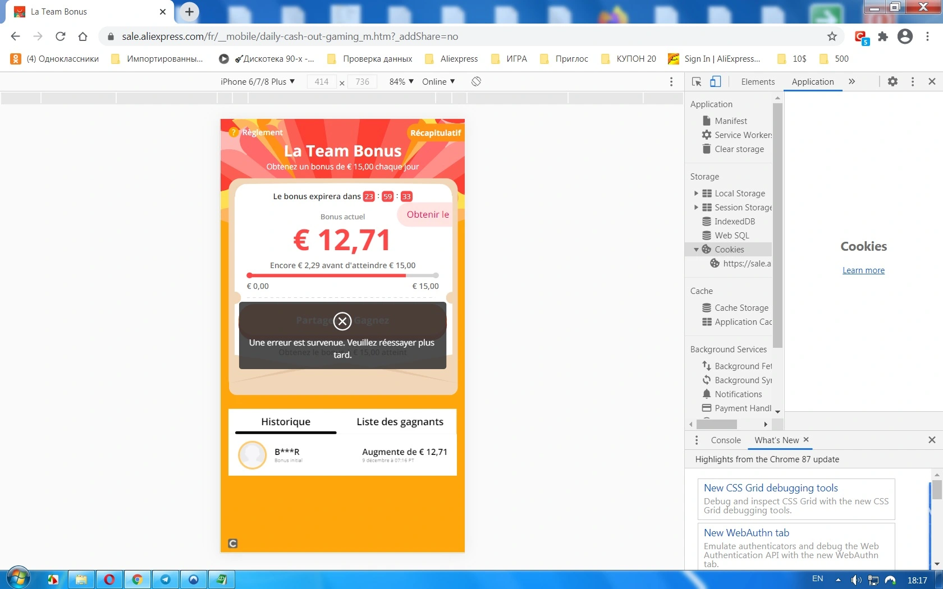The image size is (943, 589).
Task: Reload the page with refresh icon
Action: pyautogui.click(x=61, y=36)
